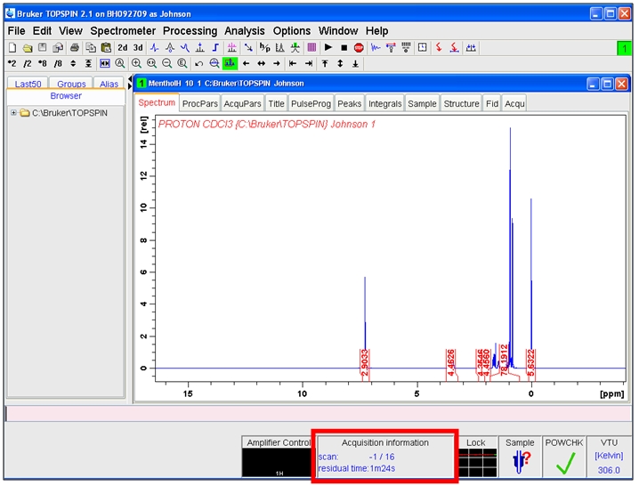This screenshot has width=639, height=486.
Task: Zoom out with the minus magnifier
Action: point(166,63)
